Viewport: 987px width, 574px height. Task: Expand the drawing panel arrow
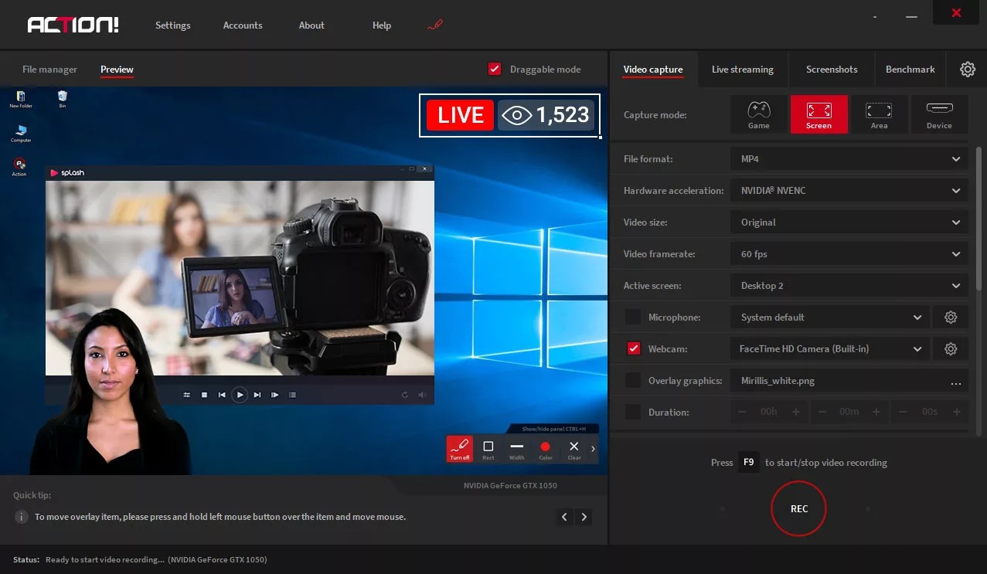point(594,449)
